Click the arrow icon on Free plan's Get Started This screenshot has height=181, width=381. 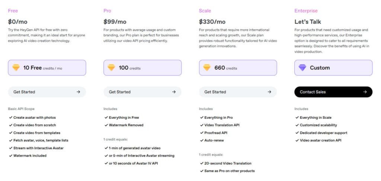coord(78,92)
